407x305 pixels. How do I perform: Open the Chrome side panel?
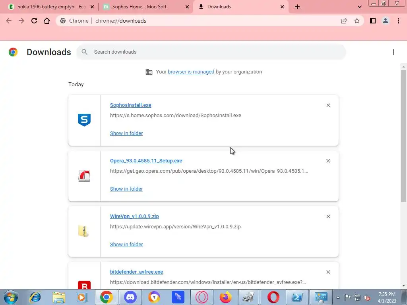point(373,21)
